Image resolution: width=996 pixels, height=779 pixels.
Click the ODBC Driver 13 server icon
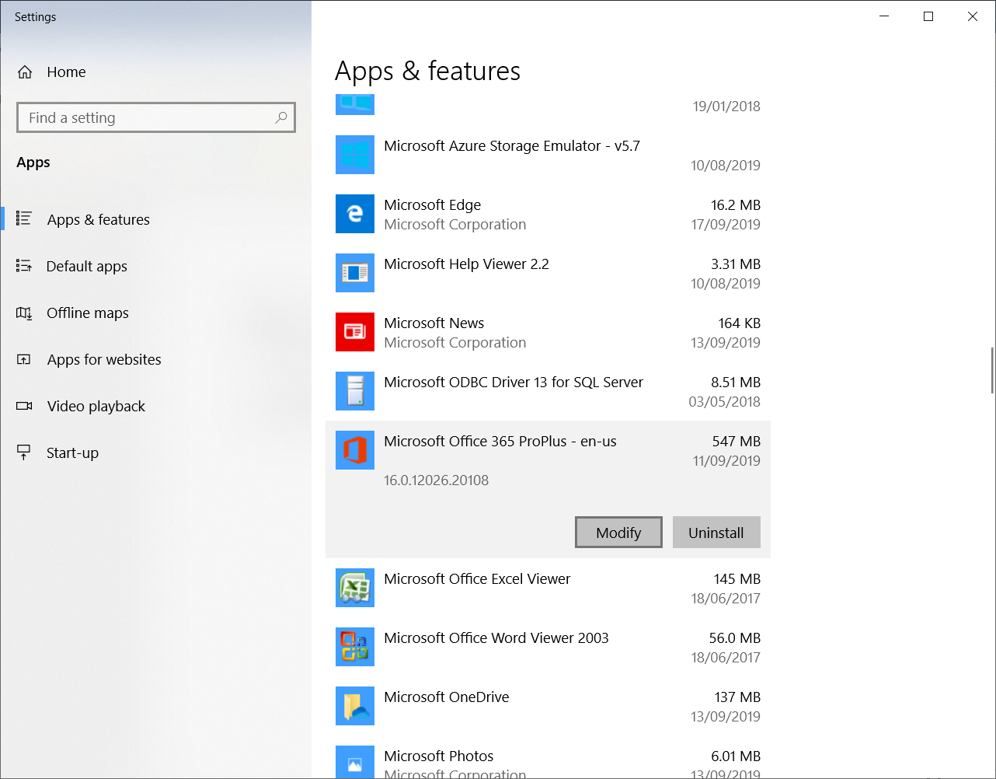click(355, 391)
